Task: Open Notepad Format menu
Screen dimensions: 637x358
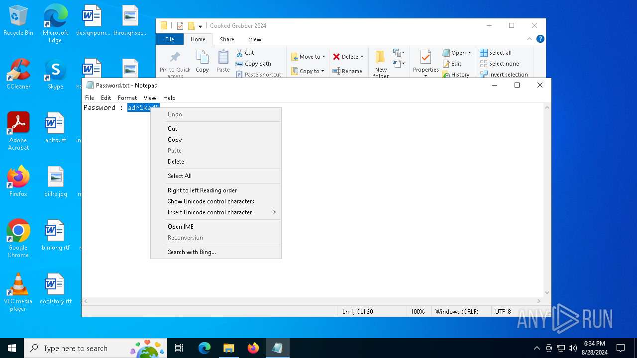Action: click(127, 98)
